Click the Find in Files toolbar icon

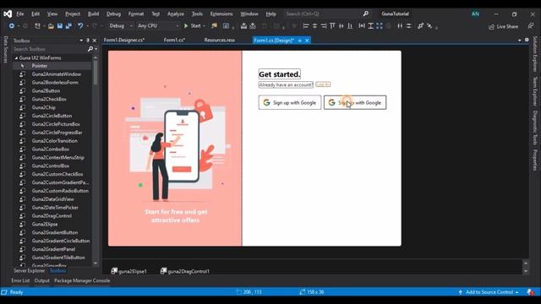coord(214,26)
